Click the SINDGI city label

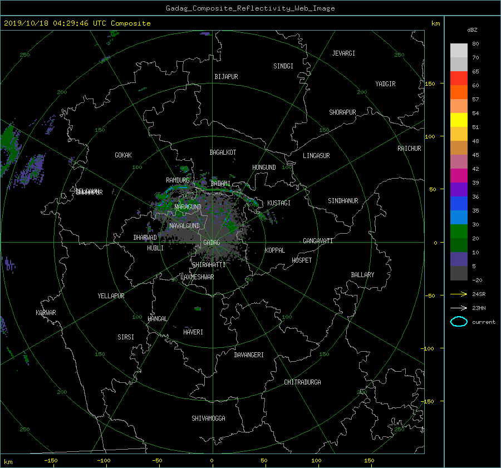pyautogui.click(x=283, y=66)
